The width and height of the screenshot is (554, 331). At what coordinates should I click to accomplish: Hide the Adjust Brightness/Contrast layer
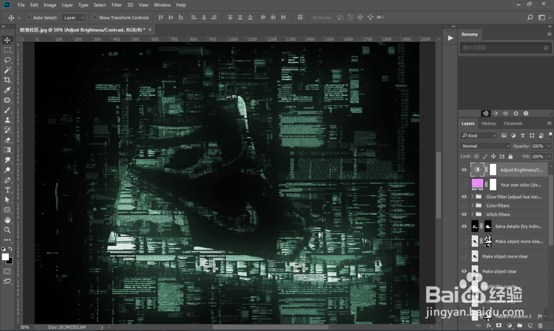click(x=464, y=170)
